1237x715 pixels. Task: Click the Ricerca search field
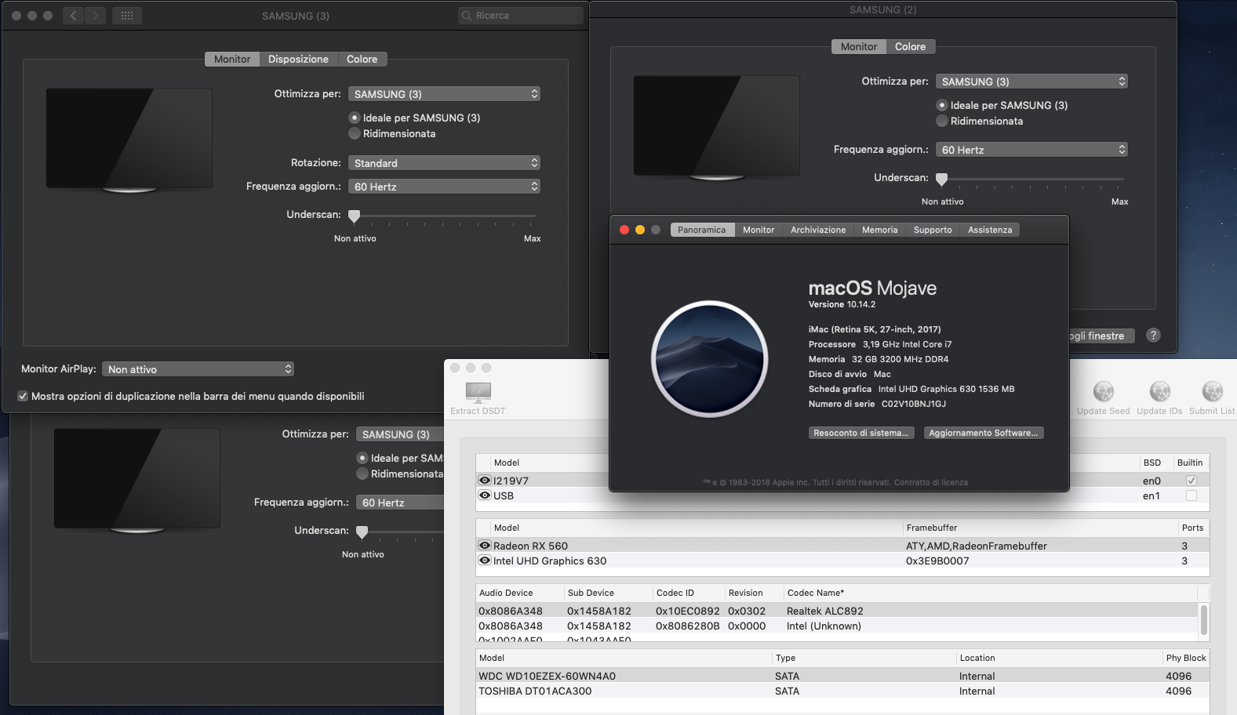pyautogui.click(x=521, y=16)
